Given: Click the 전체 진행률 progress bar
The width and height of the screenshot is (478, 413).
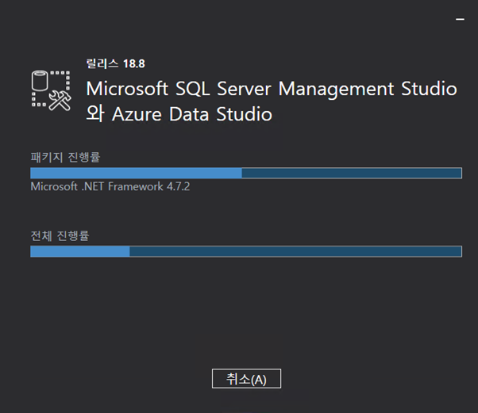Looking at the screenshot, I should (x=246, y=251).
